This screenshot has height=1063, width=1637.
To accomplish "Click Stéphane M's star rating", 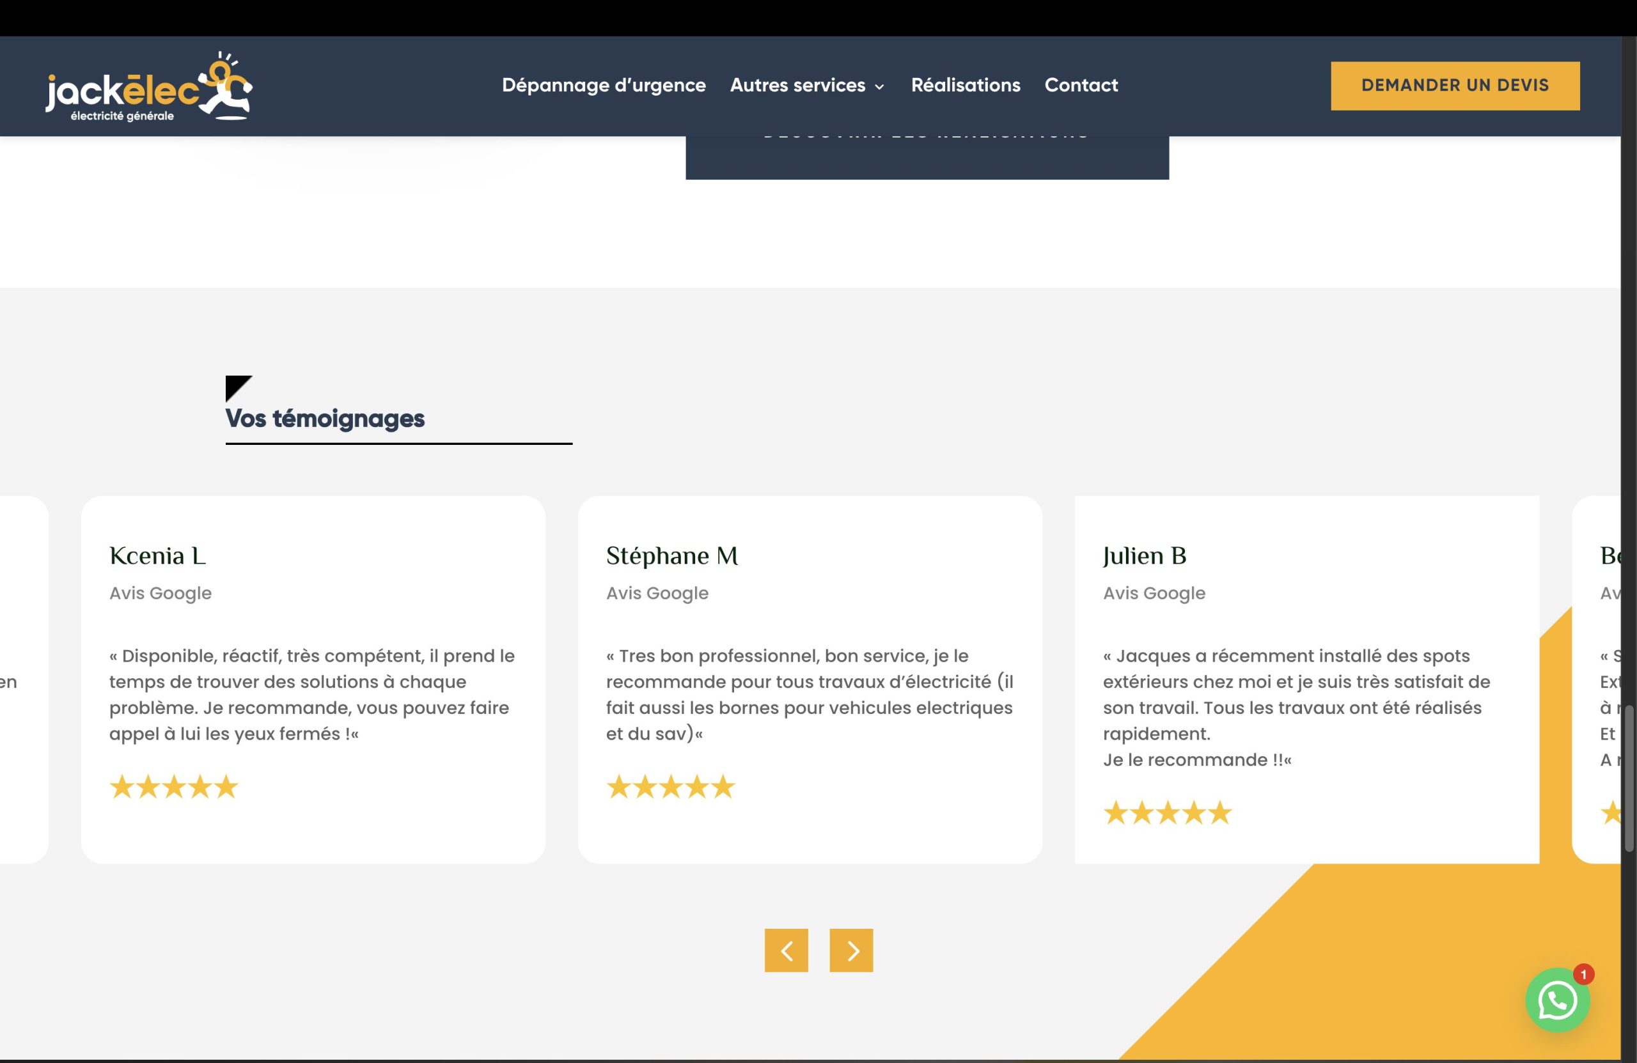I will [670, 787].
